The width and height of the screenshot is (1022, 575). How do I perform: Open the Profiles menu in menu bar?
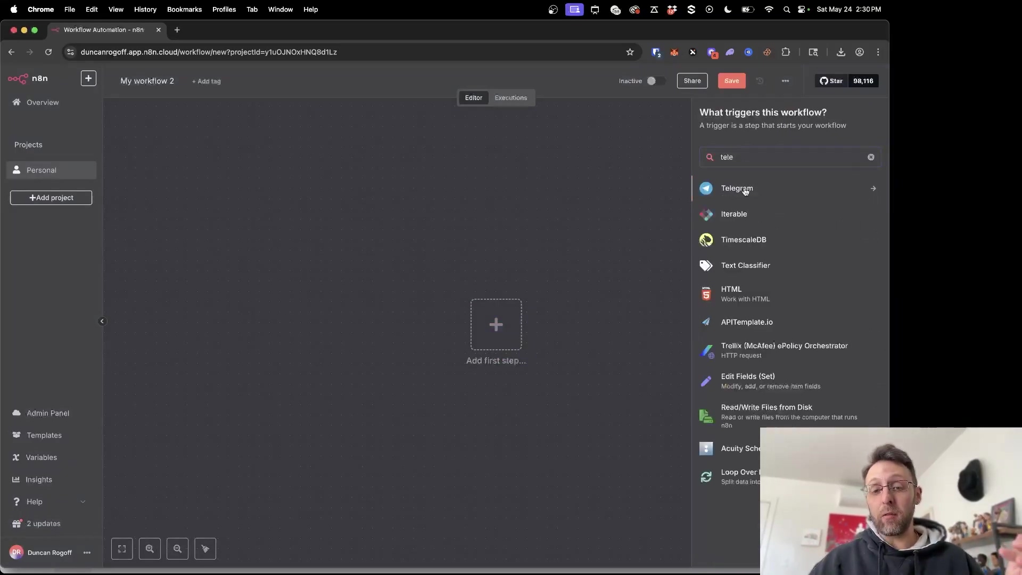[224, 9]
